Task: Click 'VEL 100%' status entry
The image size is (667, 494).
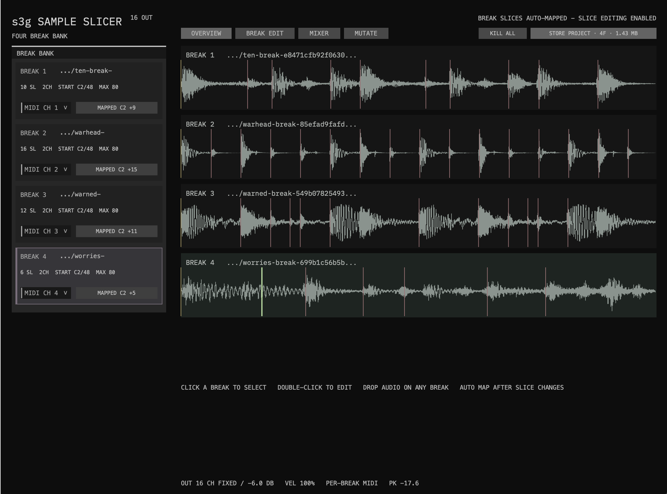Action: (x=300, y=483)
